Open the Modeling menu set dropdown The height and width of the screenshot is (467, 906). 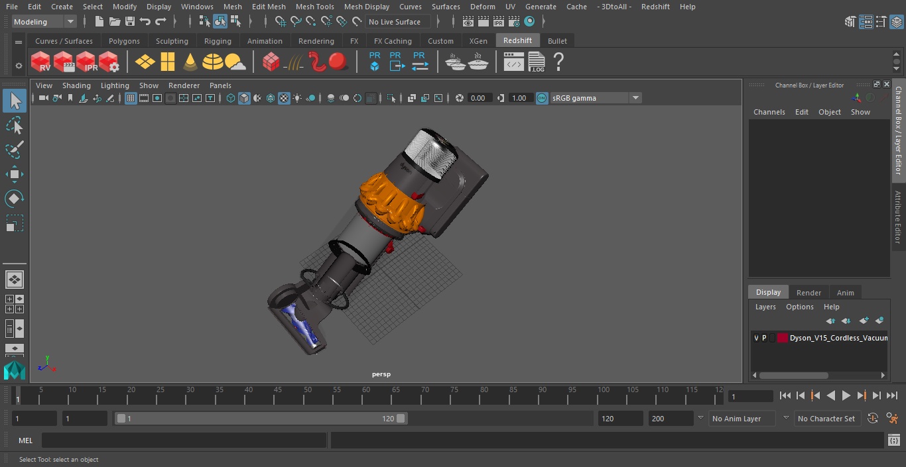click(x=44, y=22)
